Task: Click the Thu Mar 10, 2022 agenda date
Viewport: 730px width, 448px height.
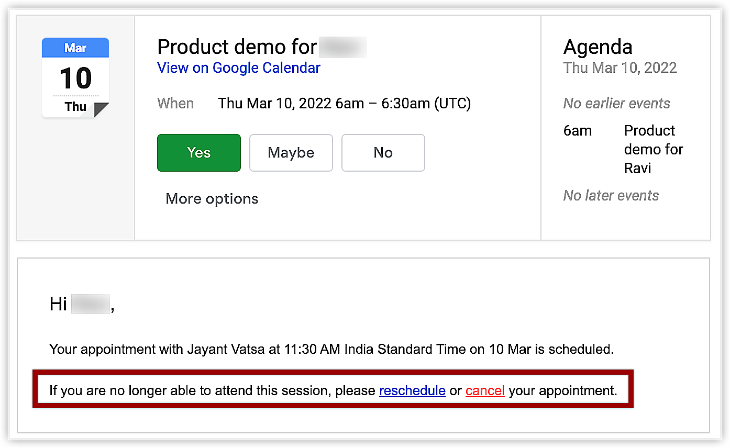Action: [x=620, y=68]
